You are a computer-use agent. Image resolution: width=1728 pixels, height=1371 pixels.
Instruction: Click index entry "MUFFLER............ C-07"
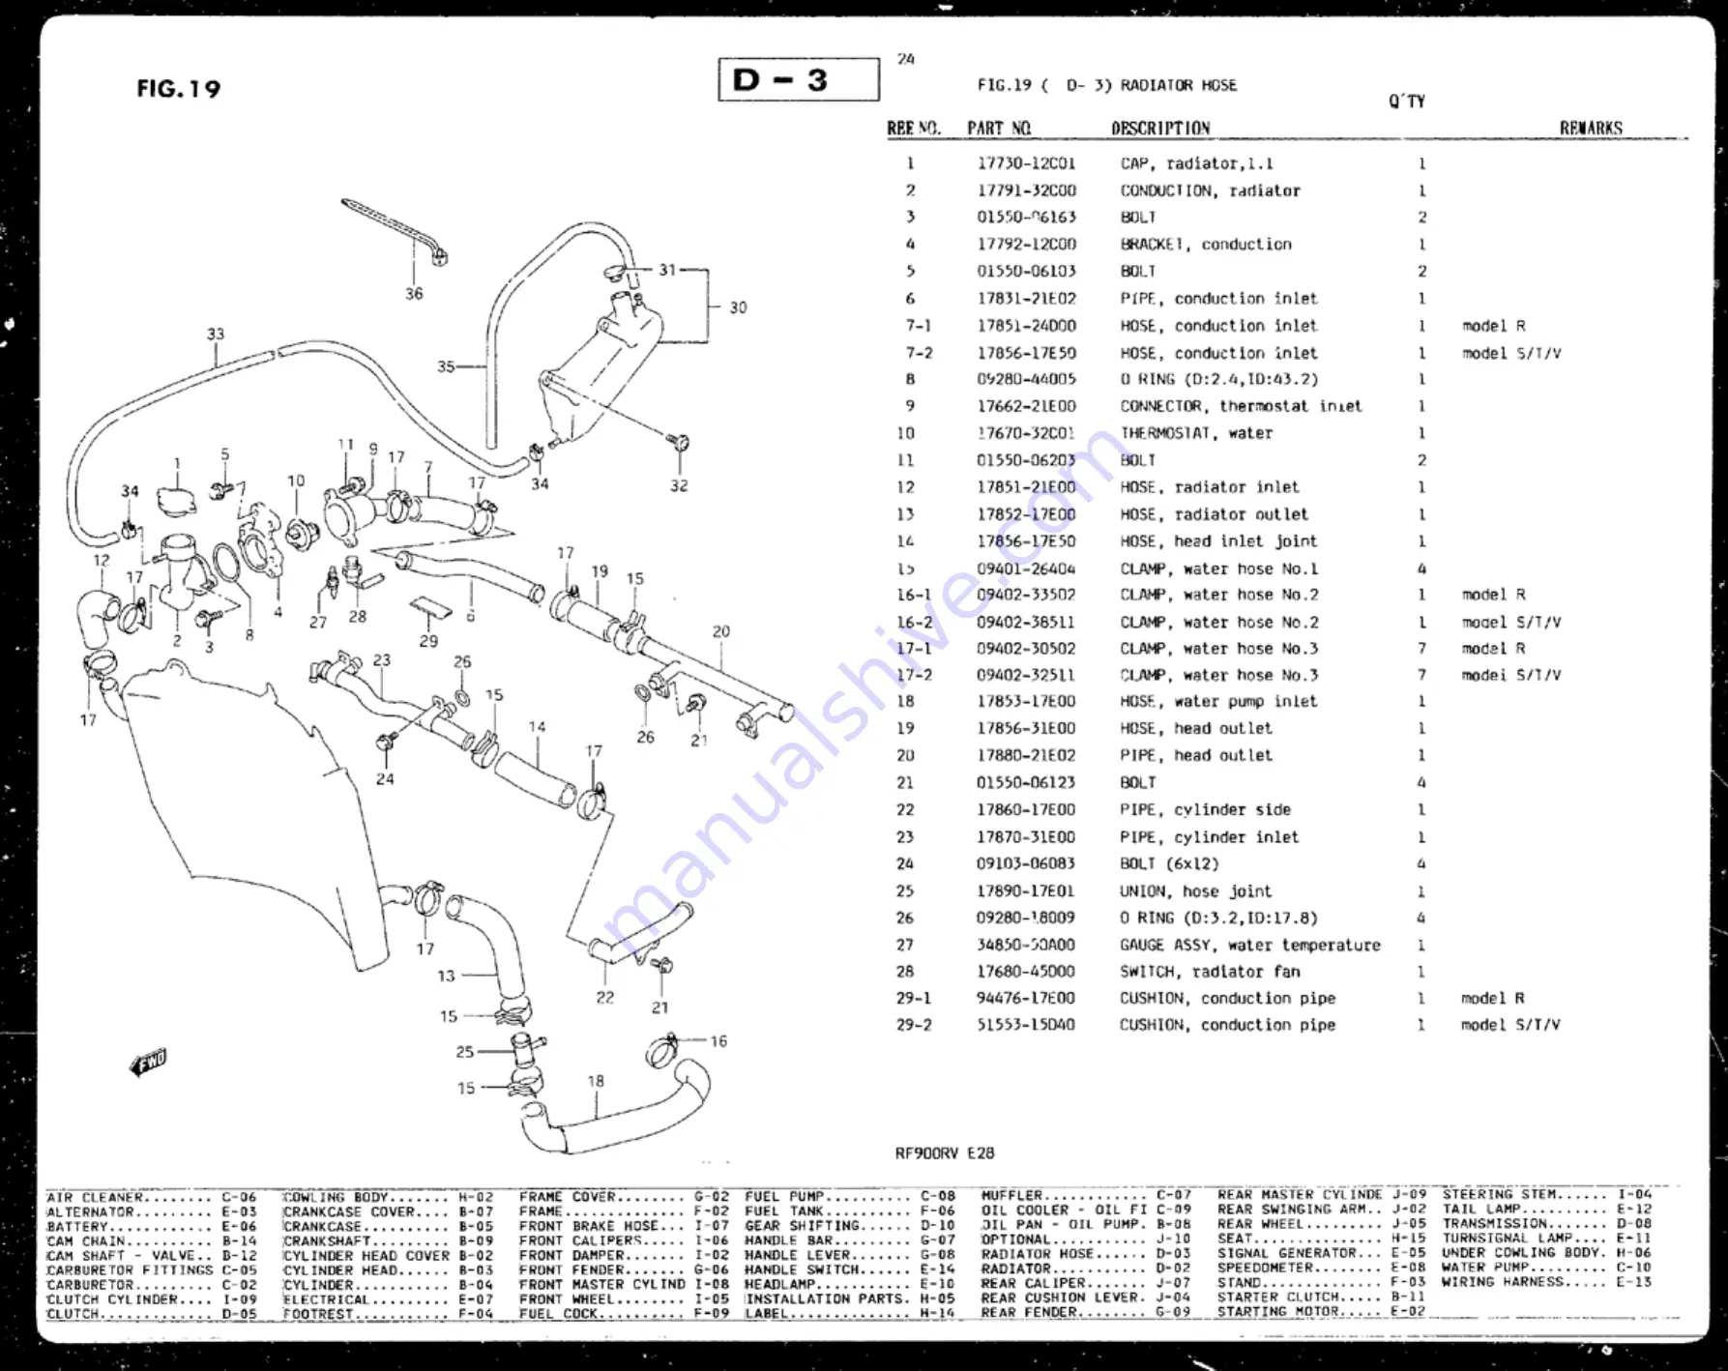point(1086,1195)
